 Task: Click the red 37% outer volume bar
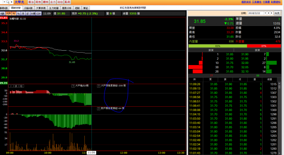[264, 46]
